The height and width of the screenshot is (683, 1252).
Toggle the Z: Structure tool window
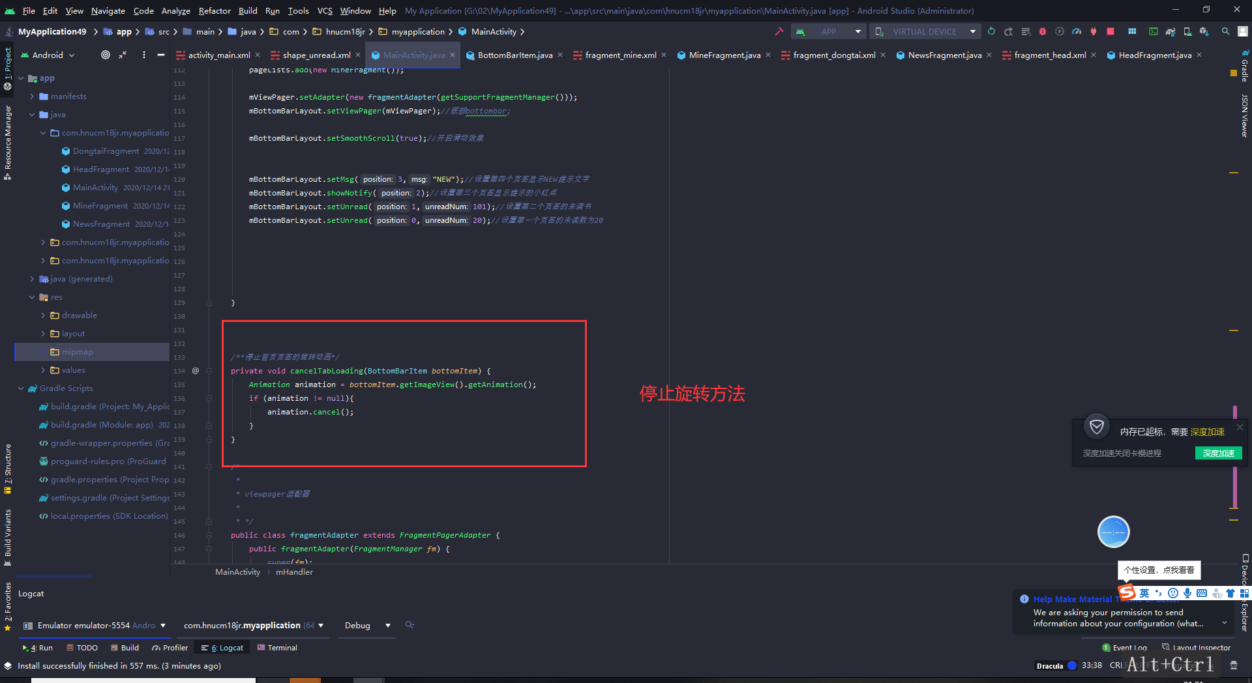point(7,469)
